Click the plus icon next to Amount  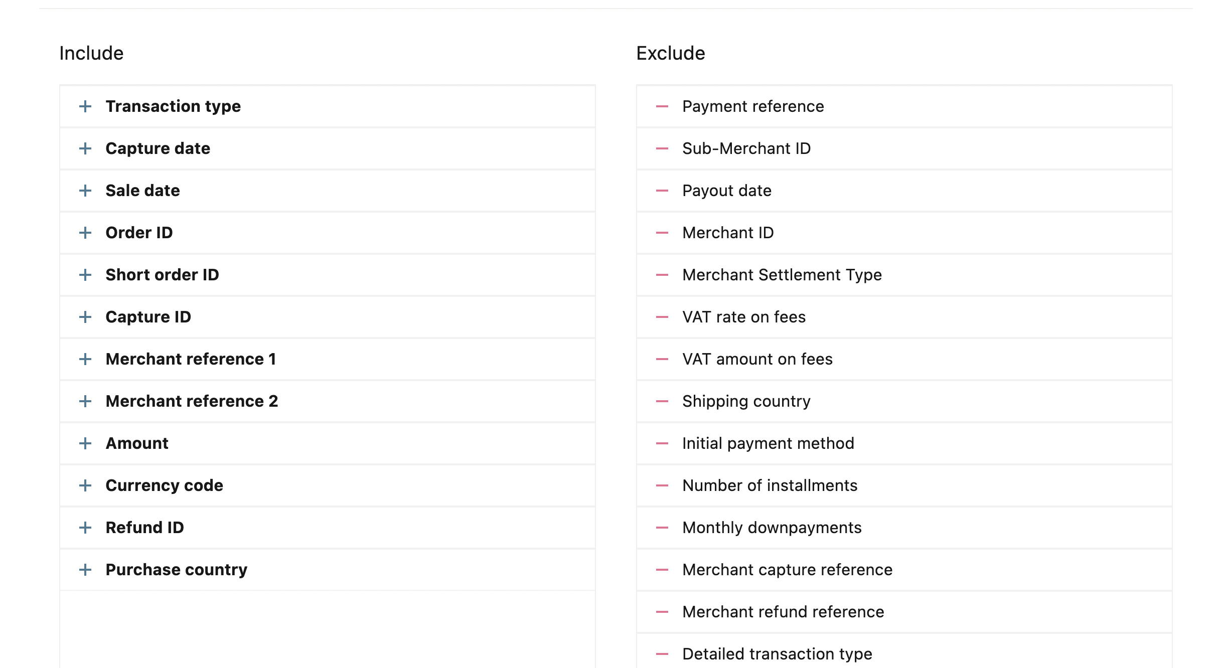coord(85,443)
